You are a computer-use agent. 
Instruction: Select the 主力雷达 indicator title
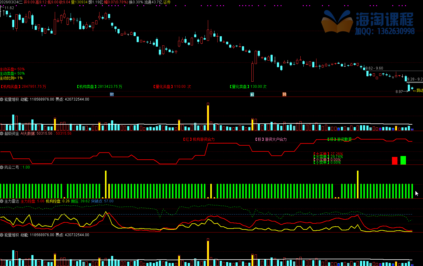click(x=12, y=201)
